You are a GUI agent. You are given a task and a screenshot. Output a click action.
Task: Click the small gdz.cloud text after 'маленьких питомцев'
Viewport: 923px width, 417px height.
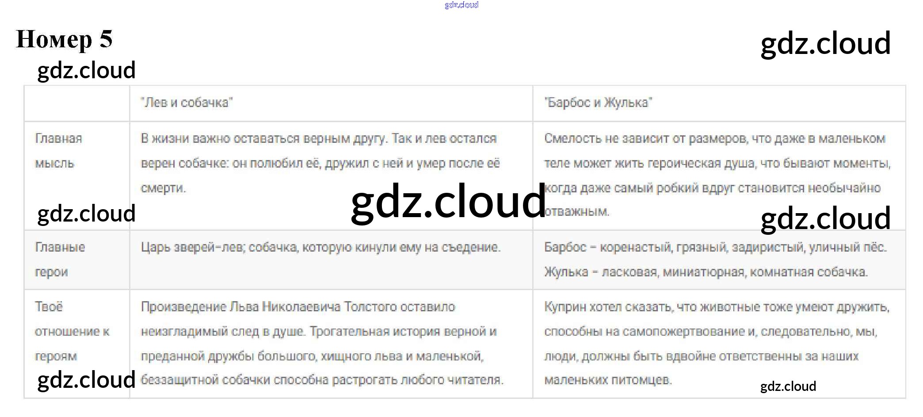click(x=788, y=386)
